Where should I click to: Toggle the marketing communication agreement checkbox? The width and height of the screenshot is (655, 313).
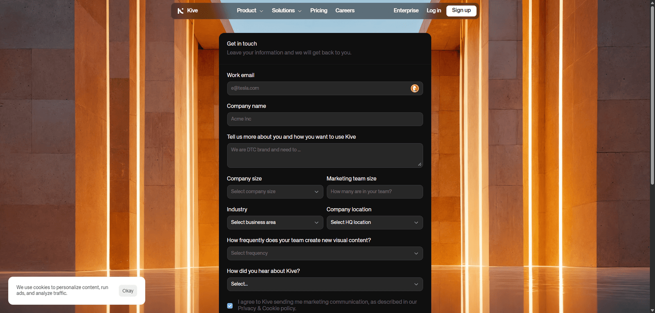230,306
